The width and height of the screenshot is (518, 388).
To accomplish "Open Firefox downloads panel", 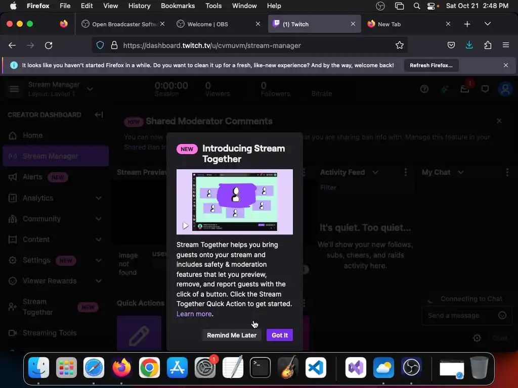I will pyautogui.click(x=469, y=45).
